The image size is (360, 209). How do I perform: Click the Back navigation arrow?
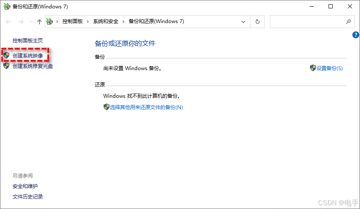pos(8,21)
